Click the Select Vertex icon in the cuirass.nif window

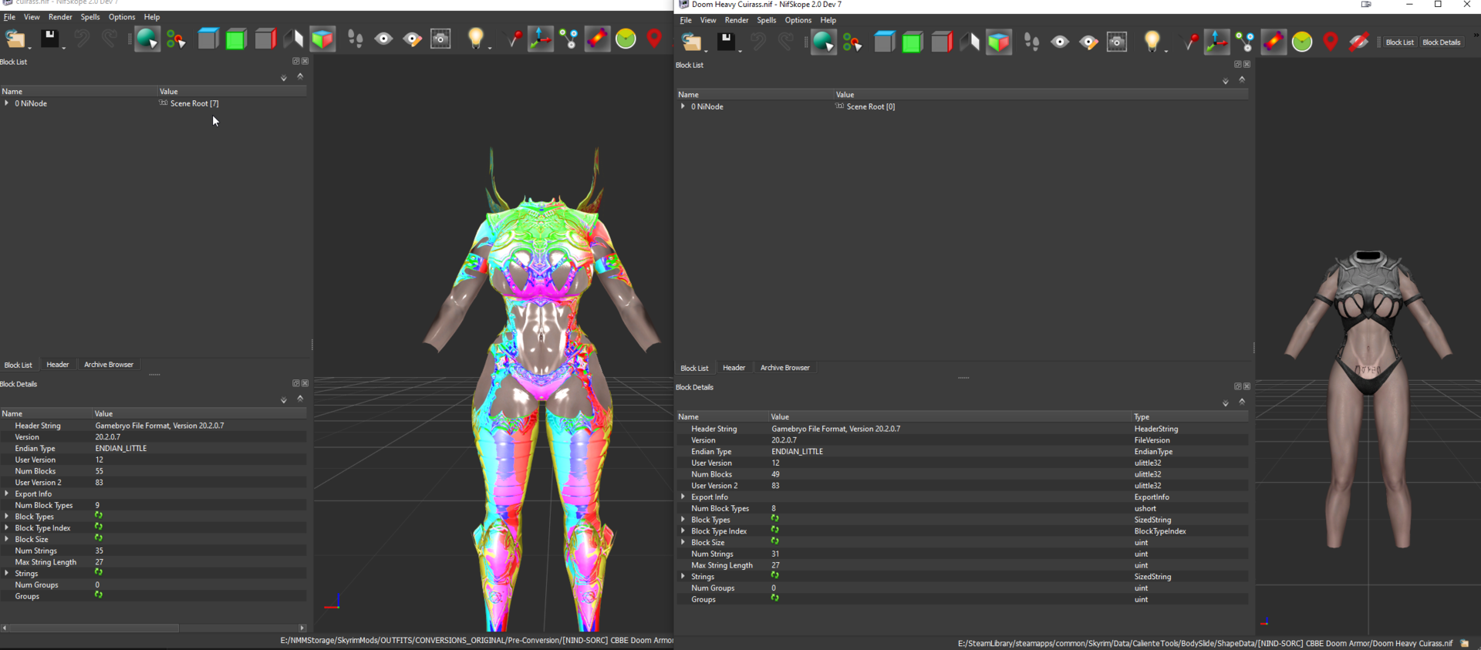(x=512, y=39)
